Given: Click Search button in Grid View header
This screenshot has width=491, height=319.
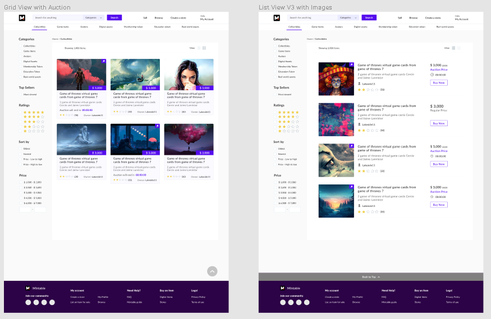Looking at the screenshot, I should [x=114, y=18].
